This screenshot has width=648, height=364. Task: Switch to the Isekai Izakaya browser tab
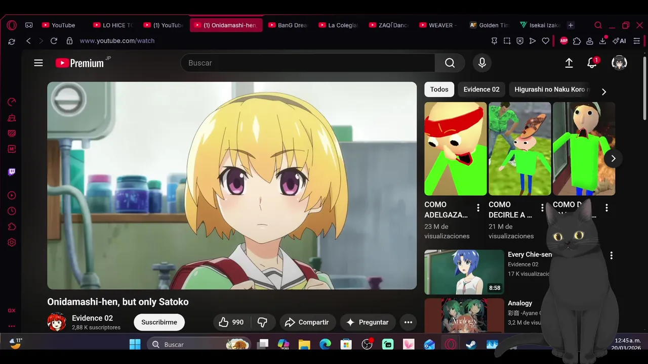[x=540, y=25]
